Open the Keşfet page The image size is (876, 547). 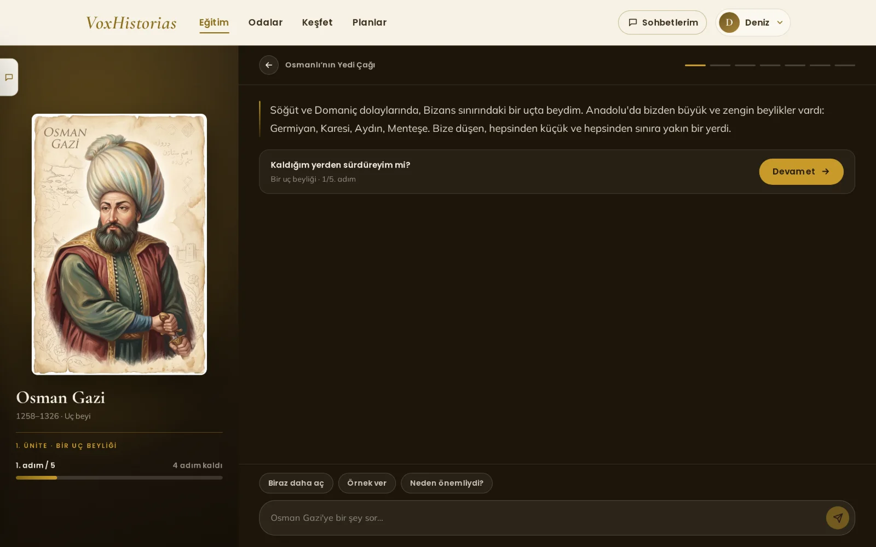318,22
